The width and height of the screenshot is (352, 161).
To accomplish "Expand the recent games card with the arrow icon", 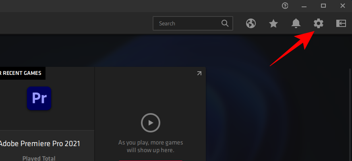I will click(x=199, y=73).
